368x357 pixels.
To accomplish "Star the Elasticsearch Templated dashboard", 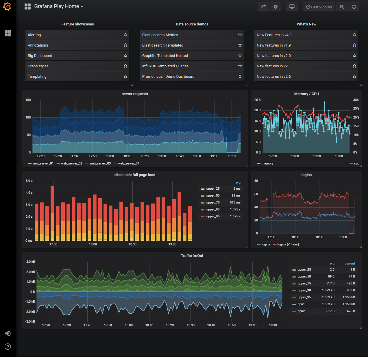I will tap(240, 45).
